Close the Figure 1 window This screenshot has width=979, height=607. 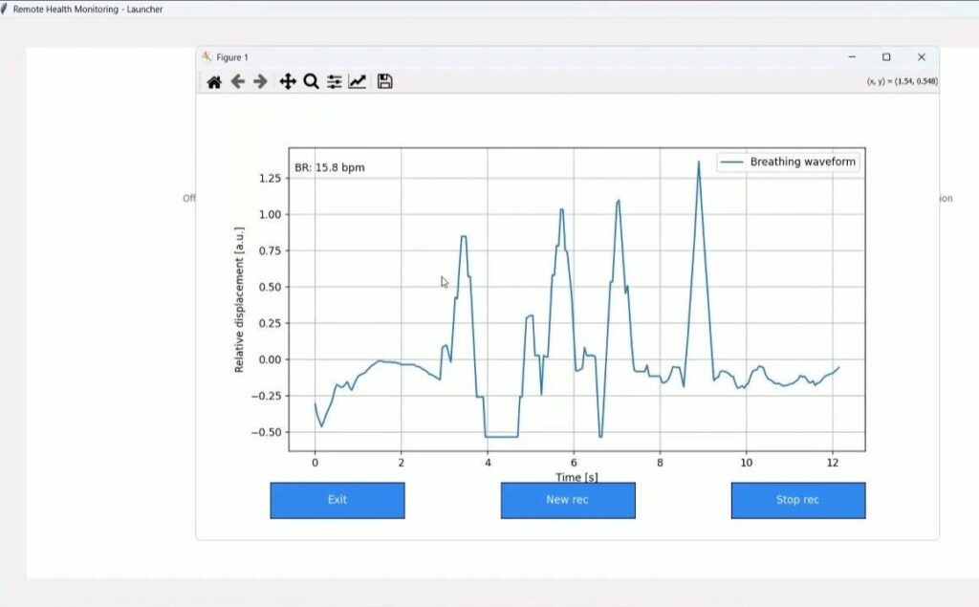(x=921, y=57)
